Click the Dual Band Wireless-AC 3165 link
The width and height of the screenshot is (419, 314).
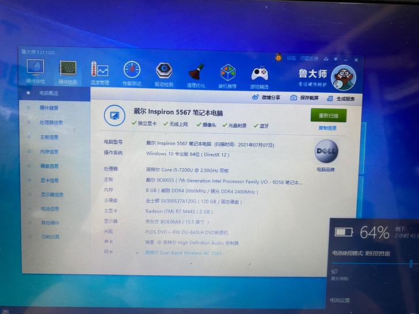(x=183, y=253)
